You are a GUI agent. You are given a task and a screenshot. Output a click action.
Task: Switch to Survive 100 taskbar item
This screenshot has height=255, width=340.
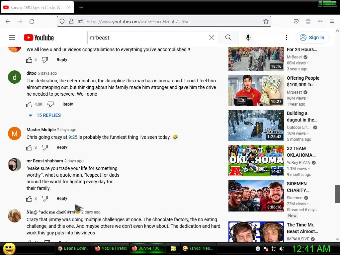tap(148, 248)
